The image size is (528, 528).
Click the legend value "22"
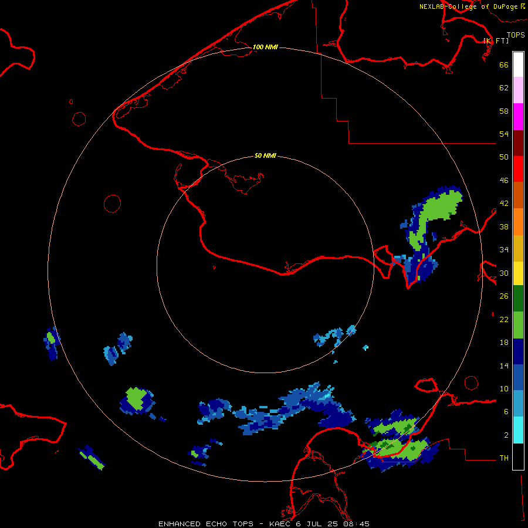[504, 319]
